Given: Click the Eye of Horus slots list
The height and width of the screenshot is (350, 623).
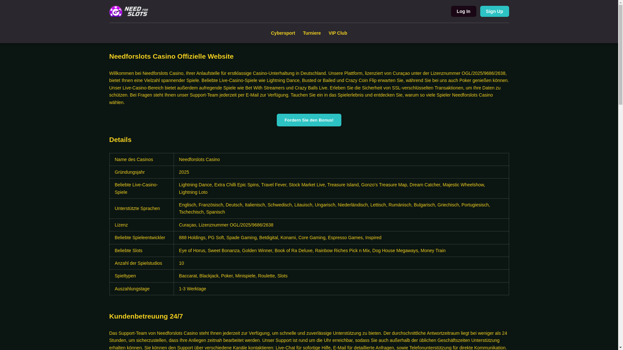Looking at the screenshot, I should (341, 251).
